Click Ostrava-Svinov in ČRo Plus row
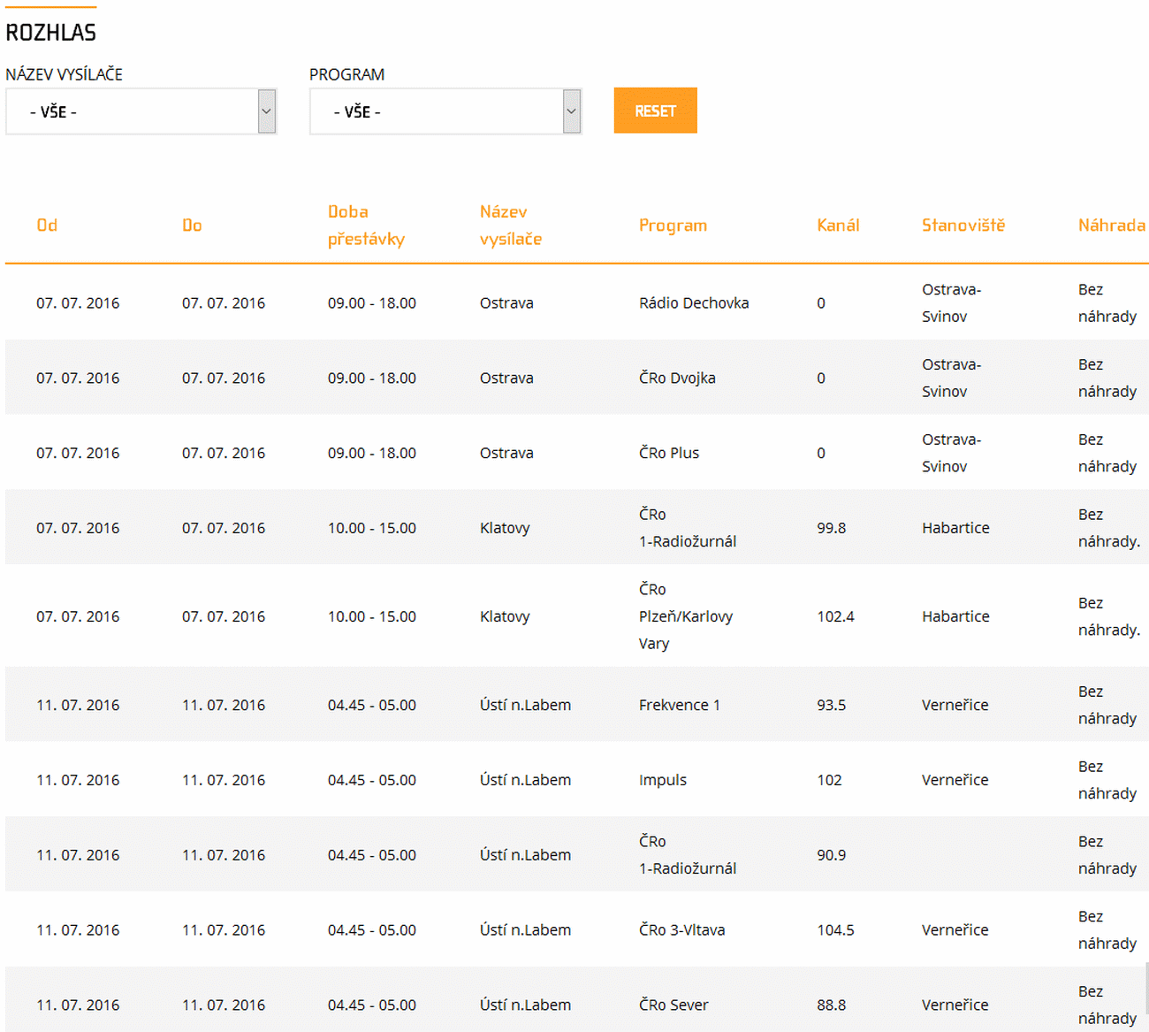Image resolution: width=1149 pixels, height=1032 pixels. point(952,454)
